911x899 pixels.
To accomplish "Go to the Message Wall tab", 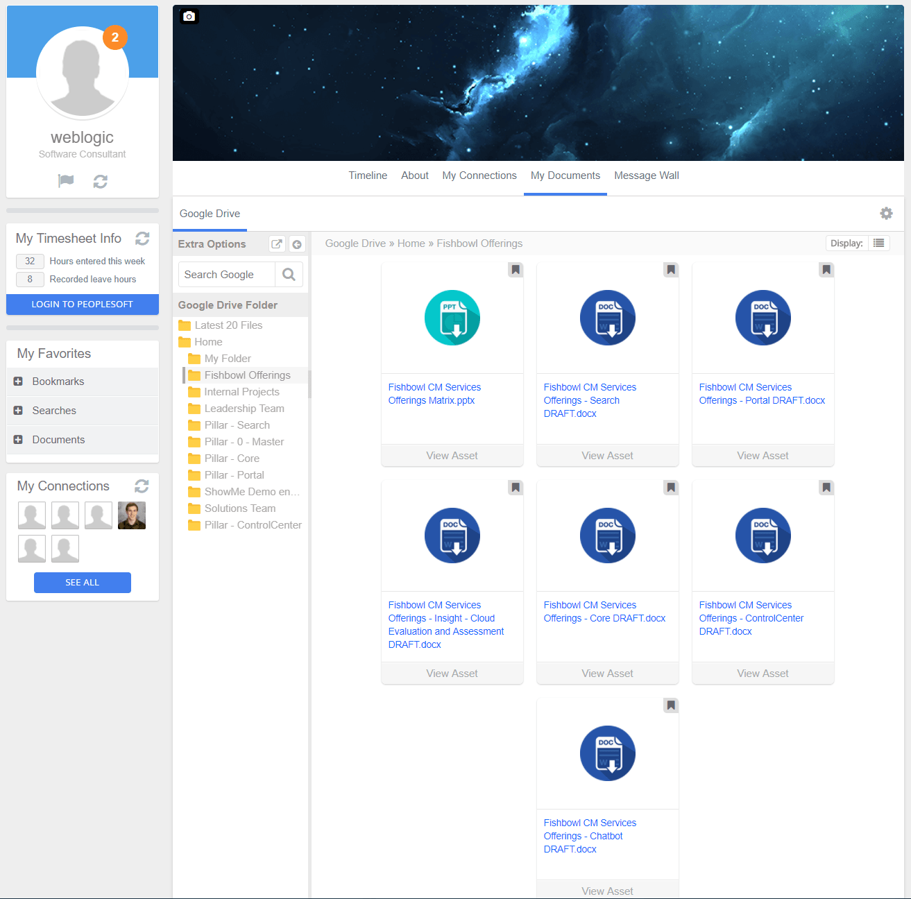I will tap(647, 175).
